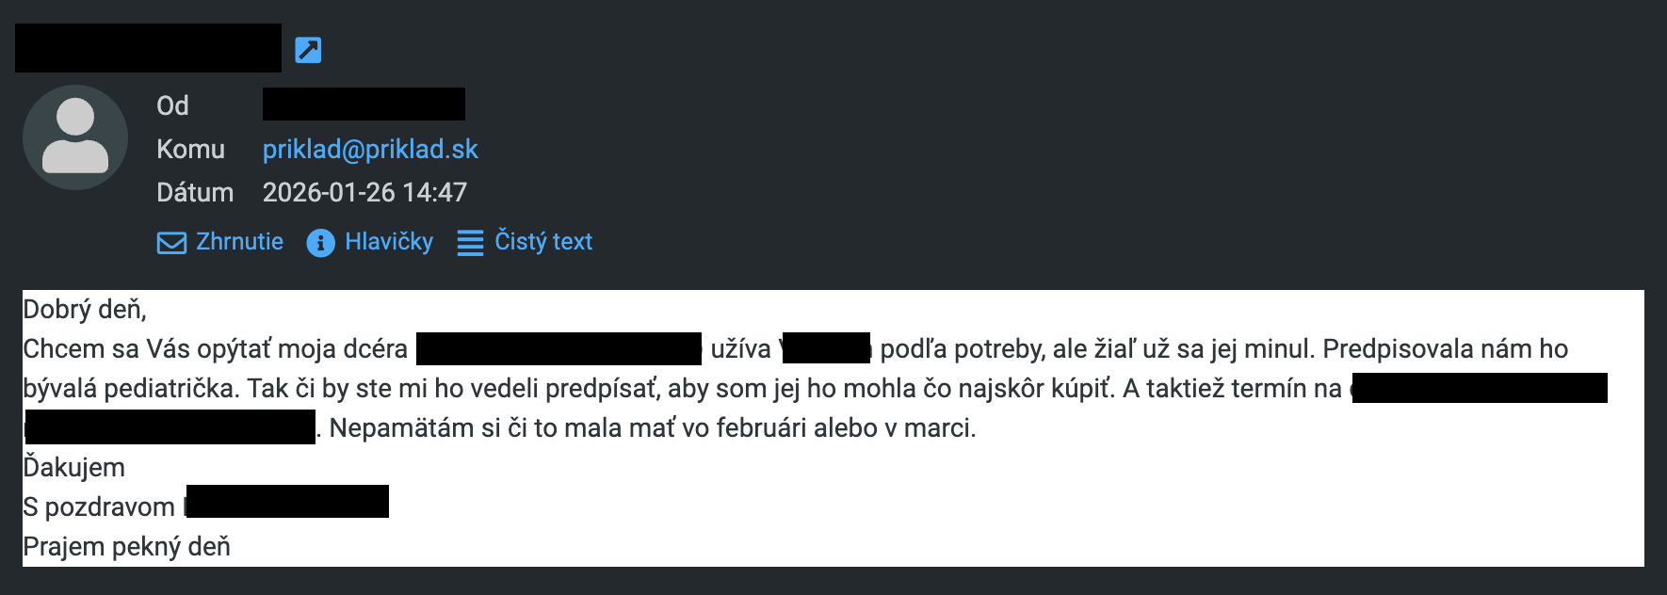Click the date 2026-01-26 14:47

pos(364,192)
